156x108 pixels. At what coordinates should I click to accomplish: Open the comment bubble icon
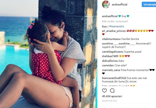(x=112, y=91)
